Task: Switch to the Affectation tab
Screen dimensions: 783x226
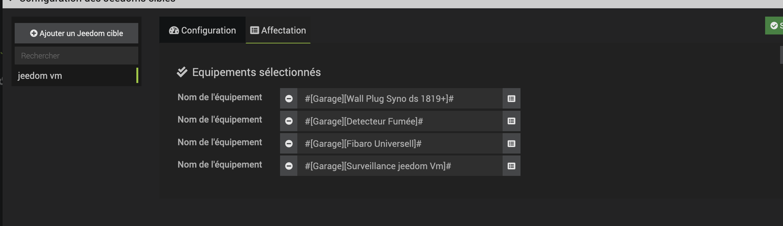Action: pyautogui.click(x=278, y=30)
